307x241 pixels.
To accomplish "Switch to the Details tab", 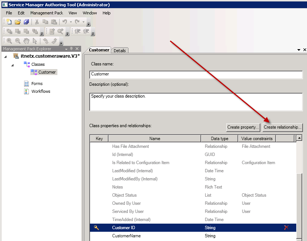I will click(x=120, y=50).
